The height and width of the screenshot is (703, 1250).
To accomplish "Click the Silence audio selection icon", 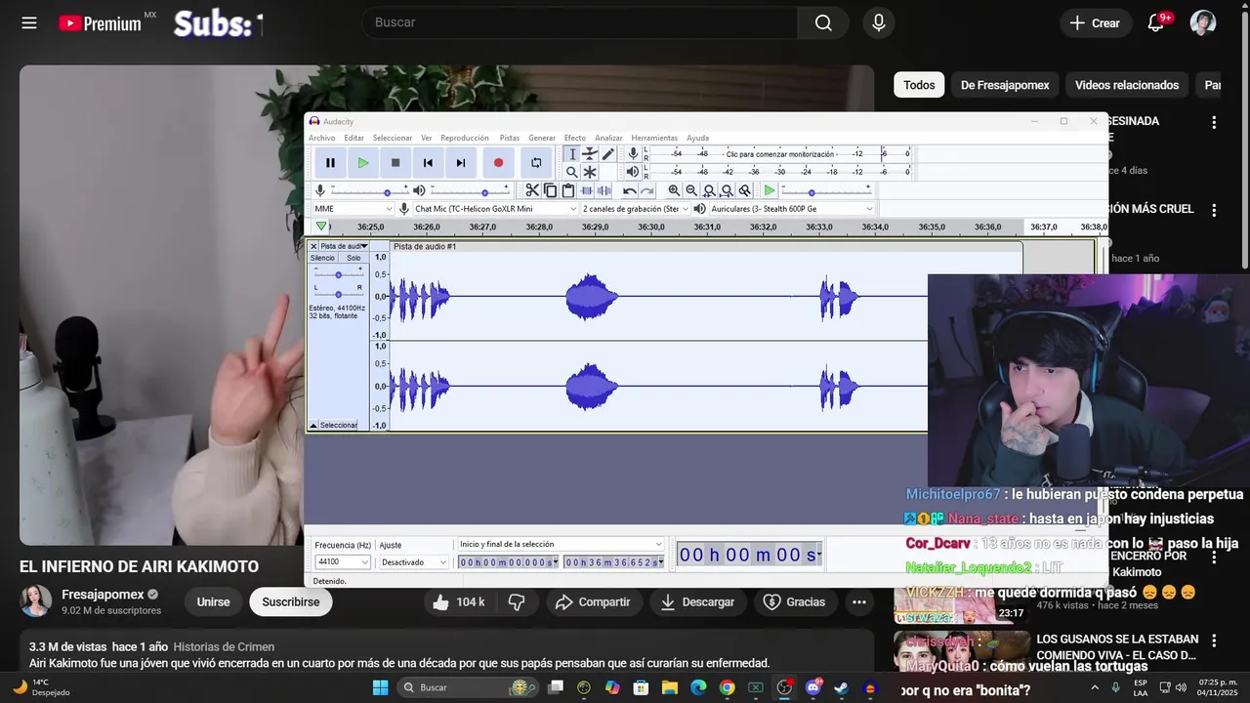I will pos(604,190).
